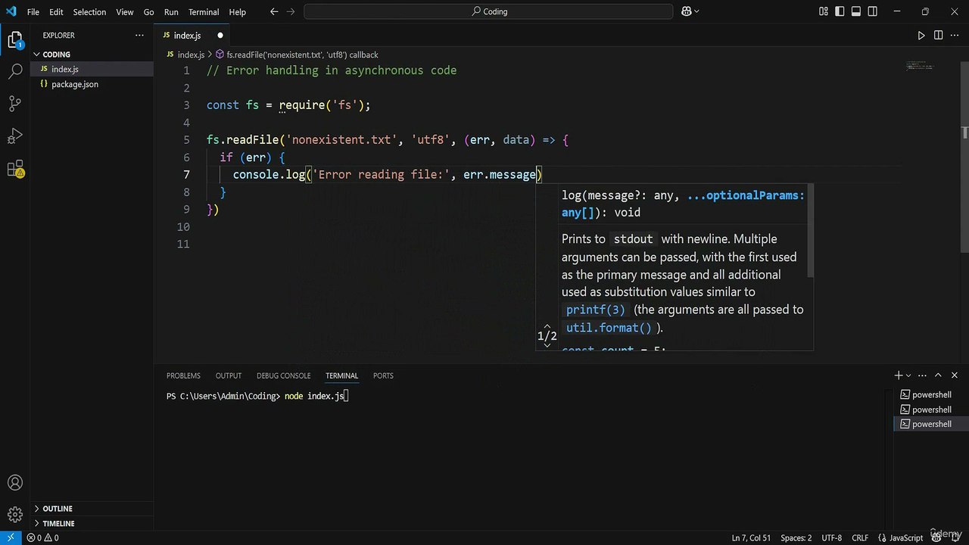The height and width of the screenshot is (545, 969).
Task: Create a new terminal with plus icon
Action: pos(899,375)
